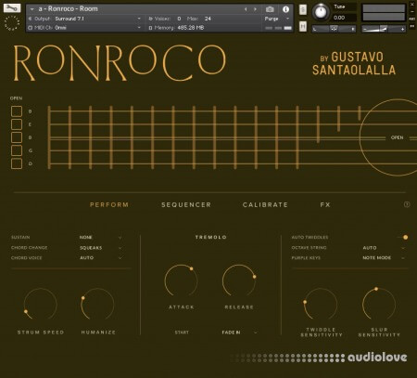Click the Twiddle Sensitivity knob
Viewport: 417px width, 378px height.
(x=321, y=305)
